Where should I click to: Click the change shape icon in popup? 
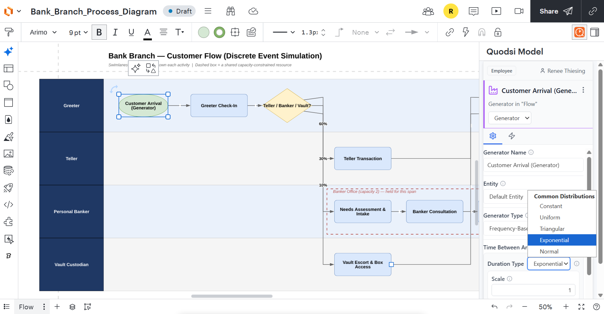pos(151,68)
